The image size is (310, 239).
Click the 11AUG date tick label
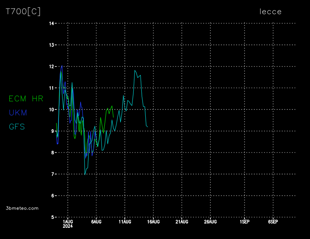tap(125, 222)
